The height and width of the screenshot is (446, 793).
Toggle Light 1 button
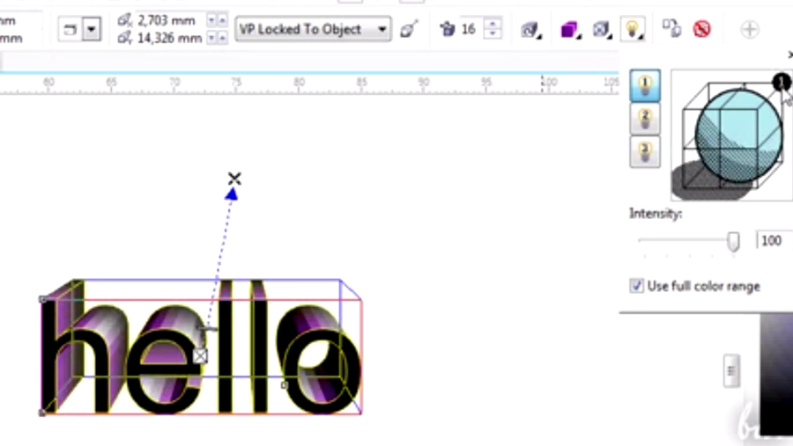[x=645, y=85]
